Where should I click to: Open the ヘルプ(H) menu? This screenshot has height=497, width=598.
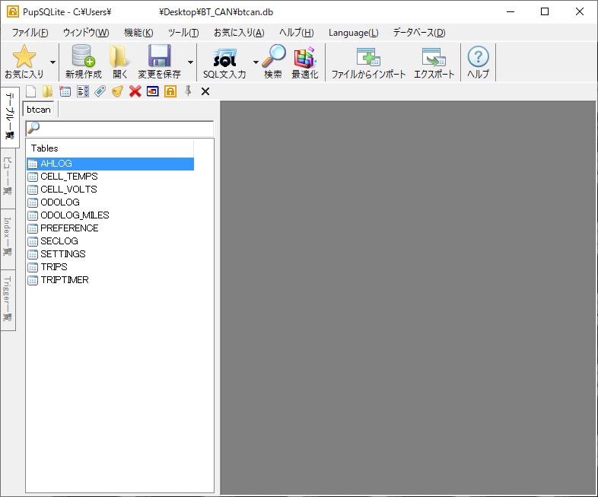296,33
